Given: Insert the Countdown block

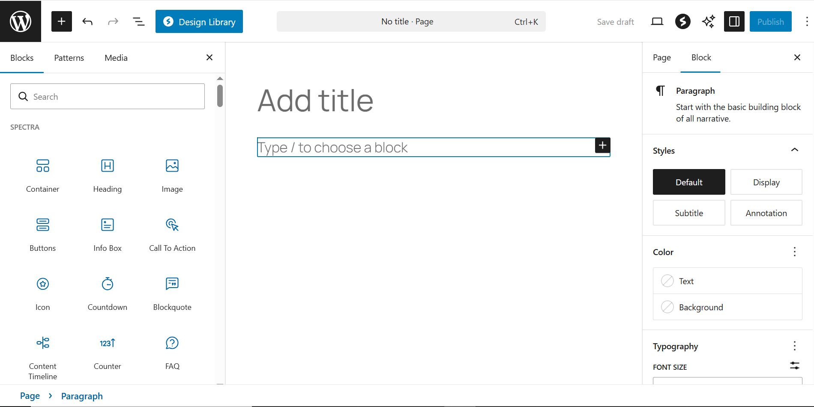Looking at the screenshot, I should coord(108,294).
